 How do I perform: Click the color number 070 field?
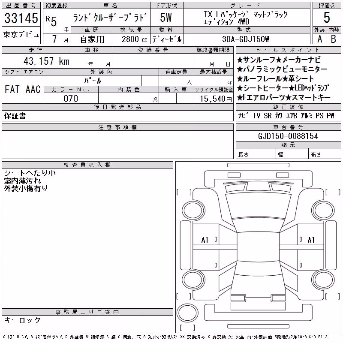point(71,99)
